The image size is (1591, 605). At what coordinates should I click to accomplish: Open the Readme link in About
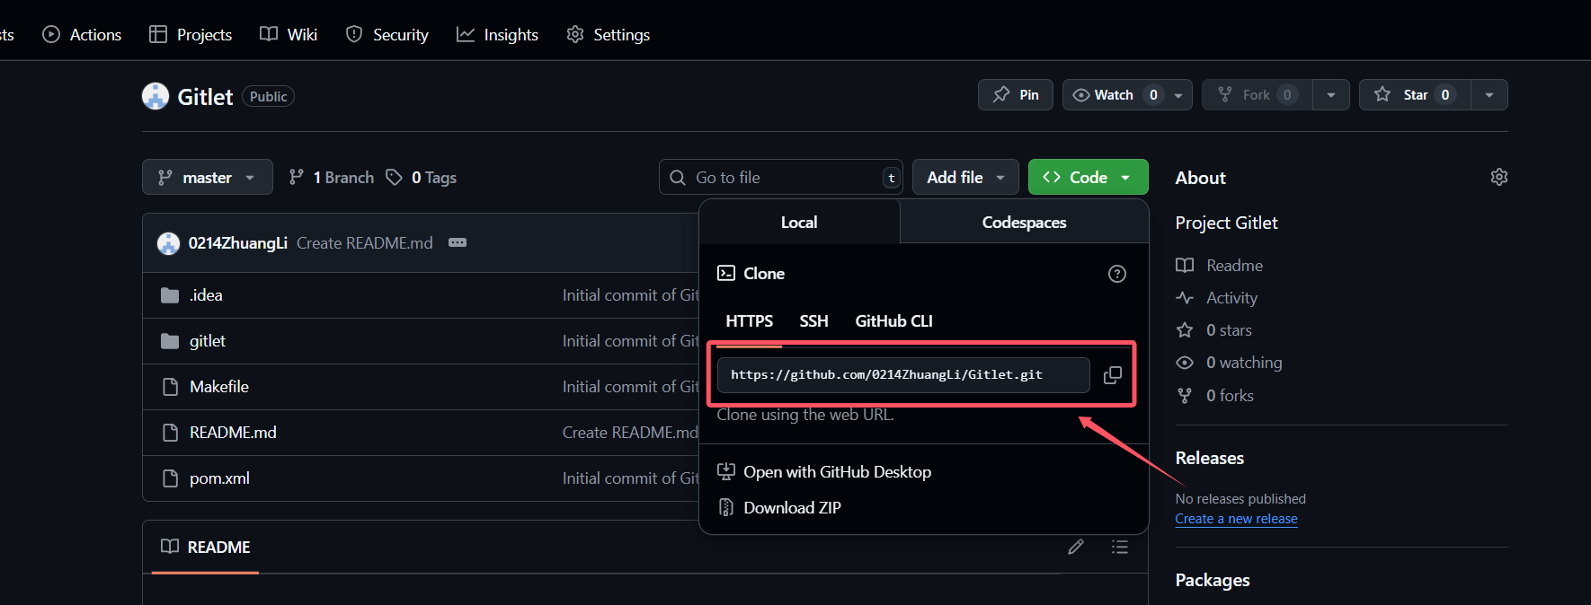click(x=1220, y=266)
